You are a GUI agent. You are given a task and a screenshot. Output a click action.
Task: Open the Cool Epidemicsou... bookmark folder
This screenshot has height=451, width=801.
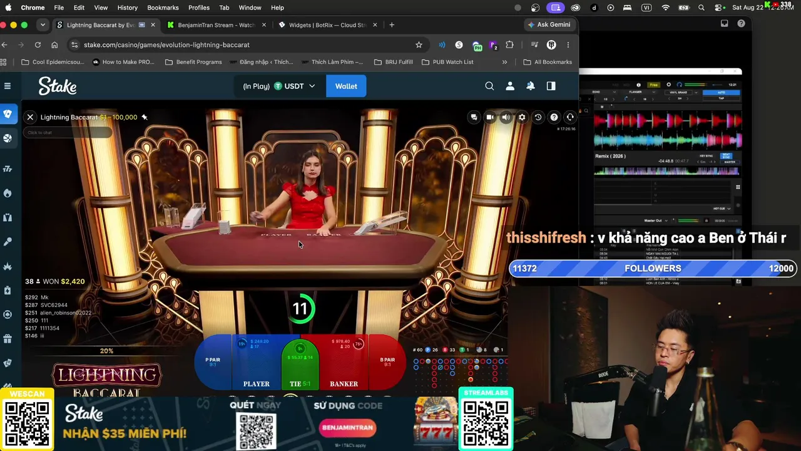(53, 62)
